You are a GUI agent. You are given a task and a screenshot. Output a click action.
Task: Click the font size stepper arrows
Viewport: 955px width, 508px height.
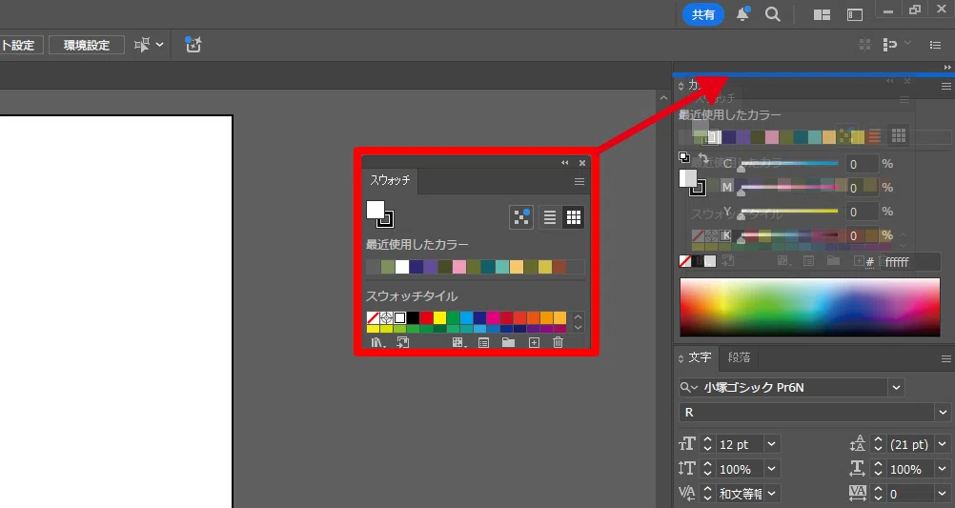[x=707, y=445]
